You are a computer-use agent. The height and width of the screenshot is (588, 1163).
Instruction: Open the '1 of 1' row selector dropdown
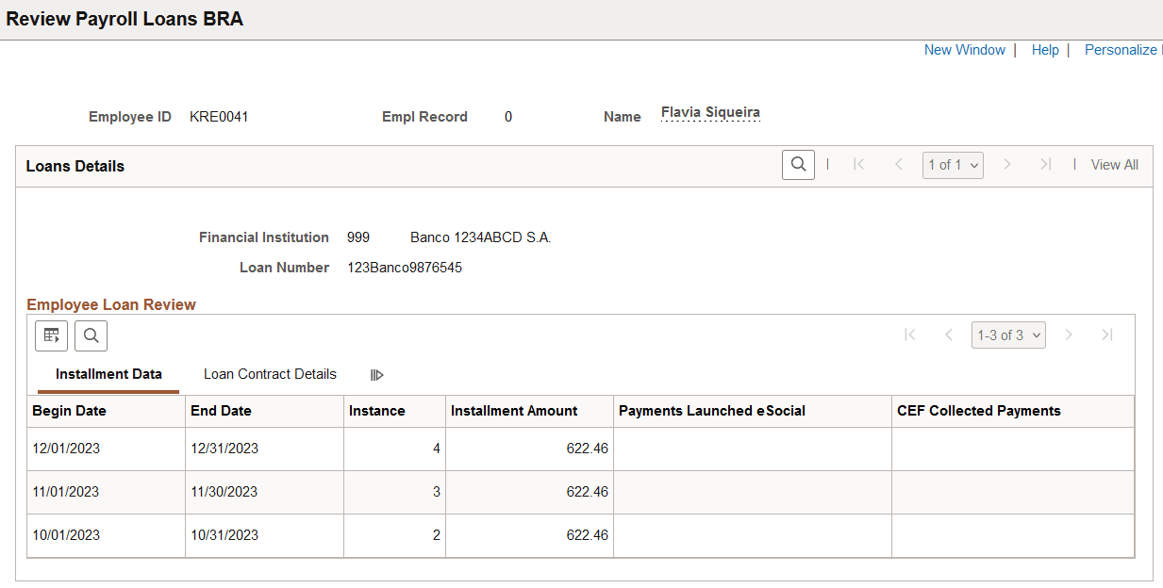[953, 164]
